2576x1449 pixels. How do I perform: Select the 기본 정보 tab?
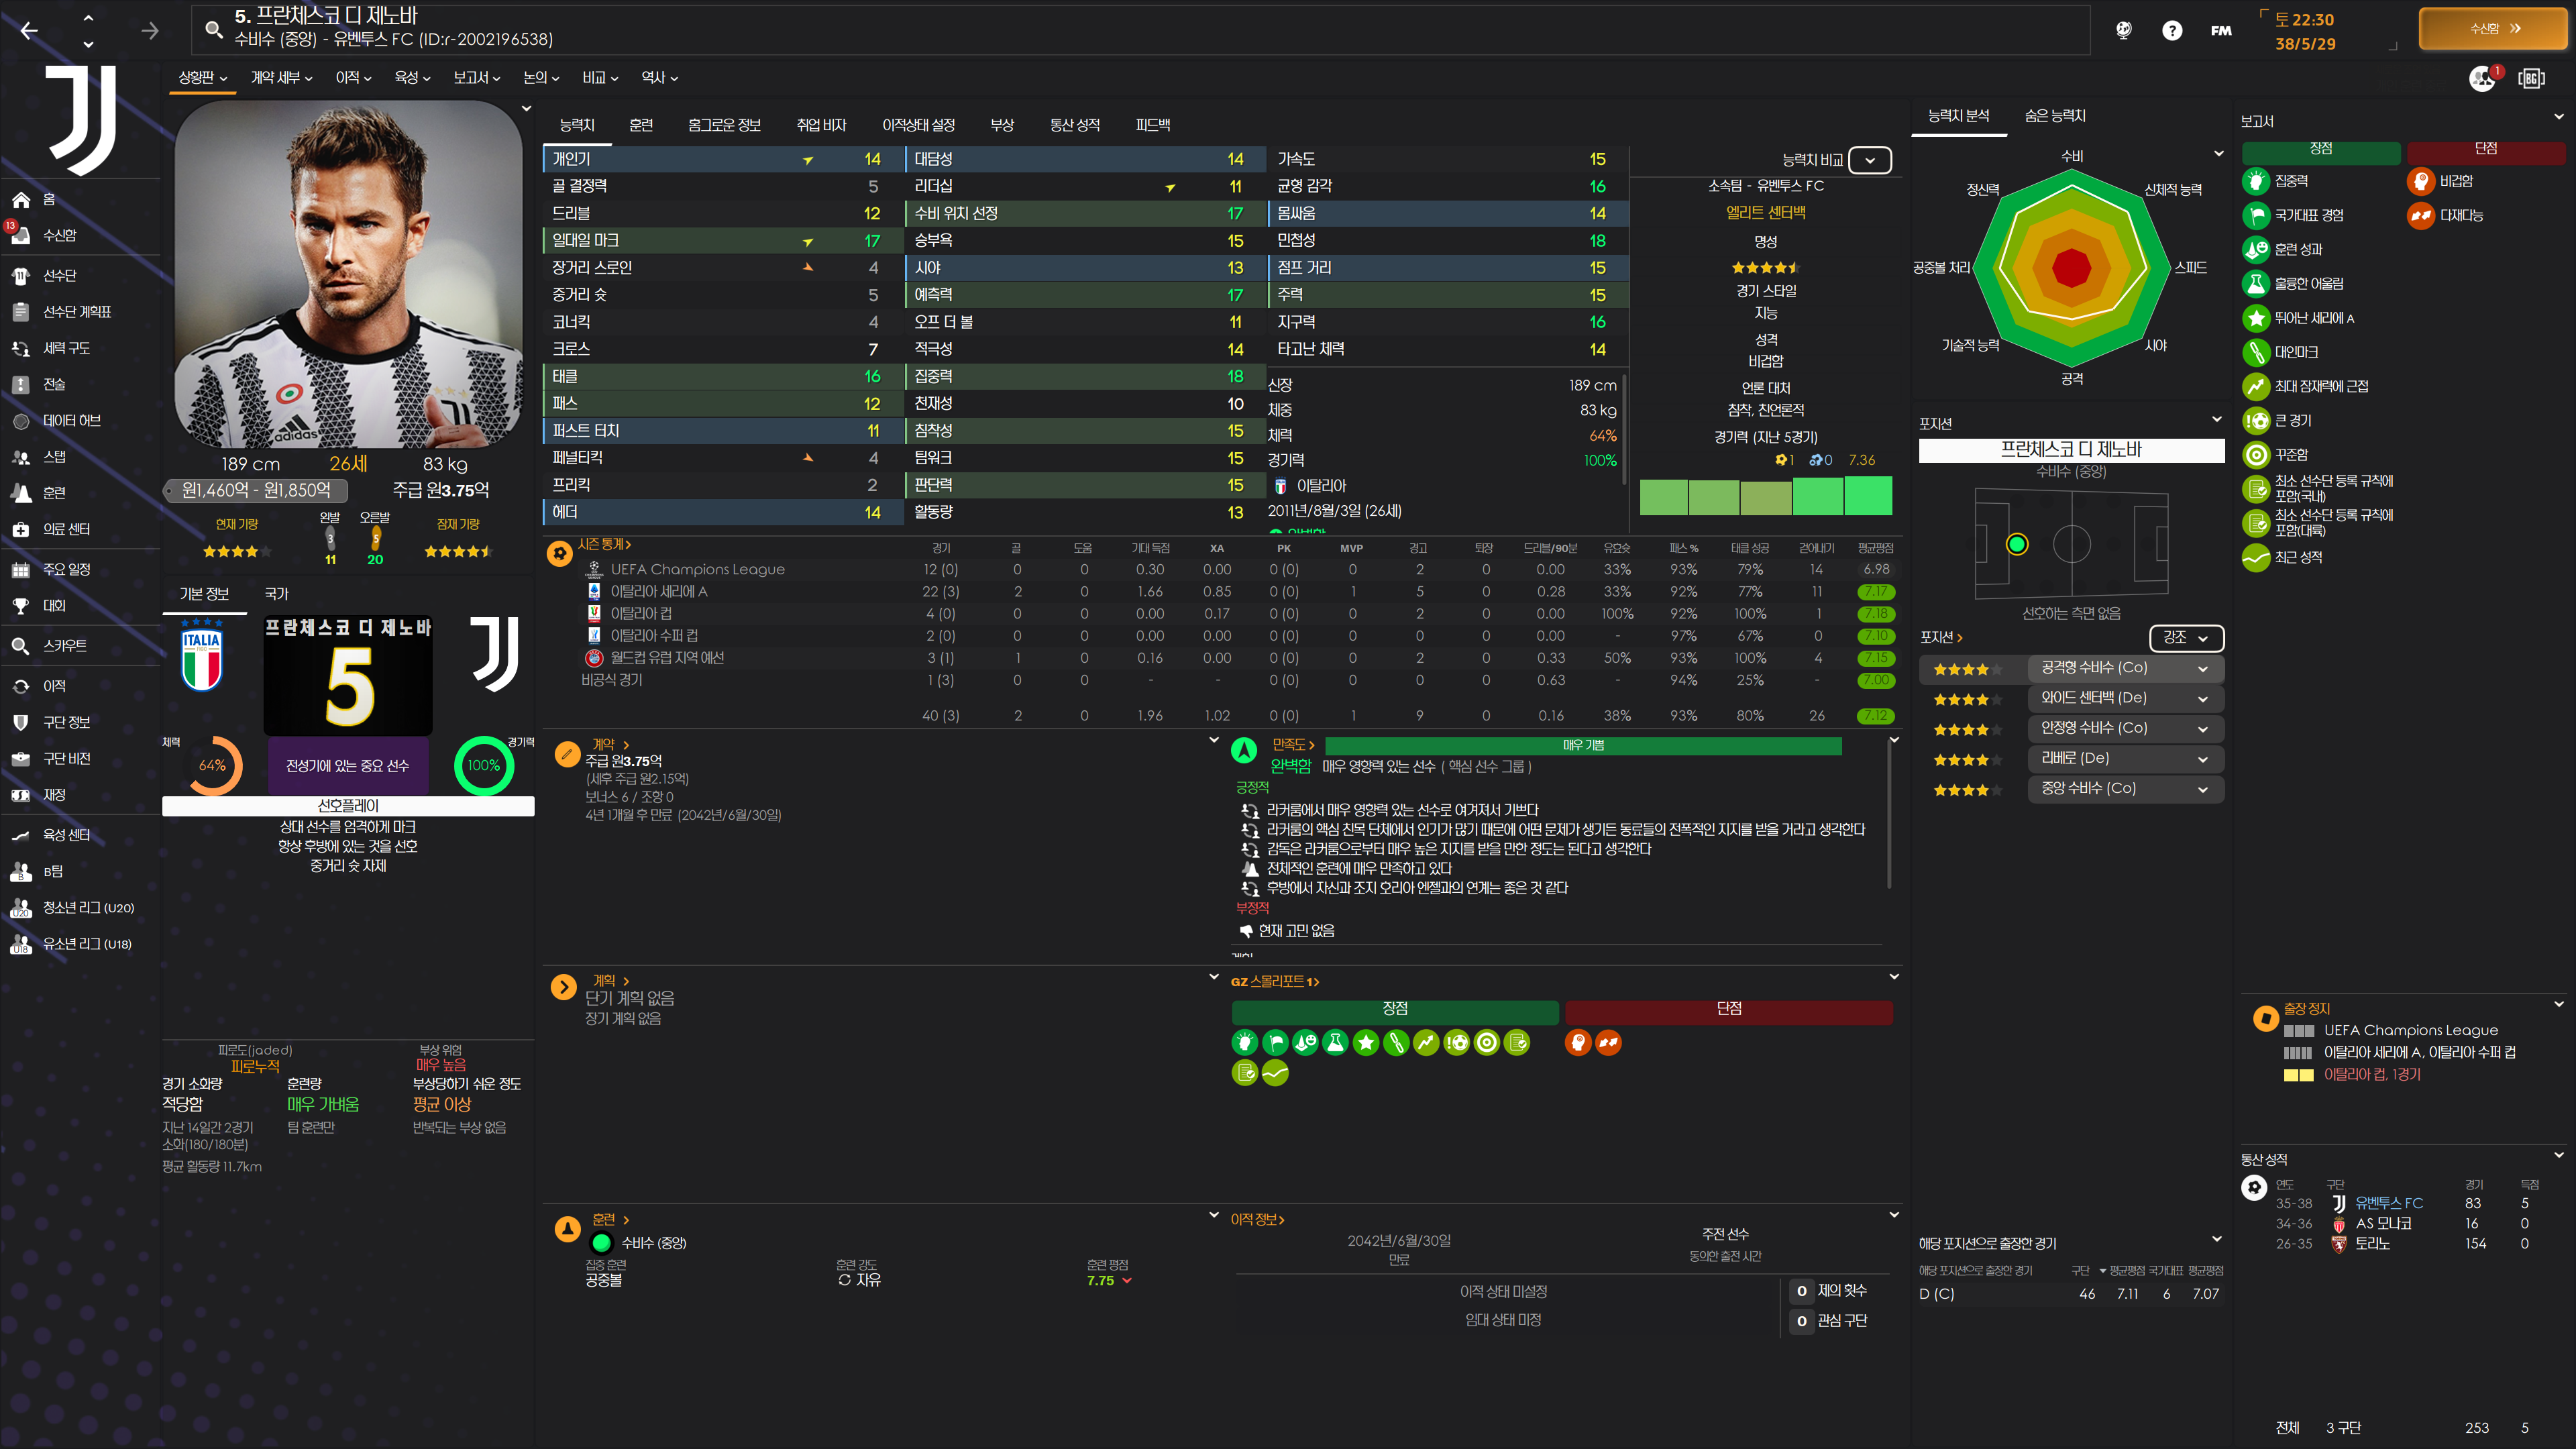click(x=204, y=594)
